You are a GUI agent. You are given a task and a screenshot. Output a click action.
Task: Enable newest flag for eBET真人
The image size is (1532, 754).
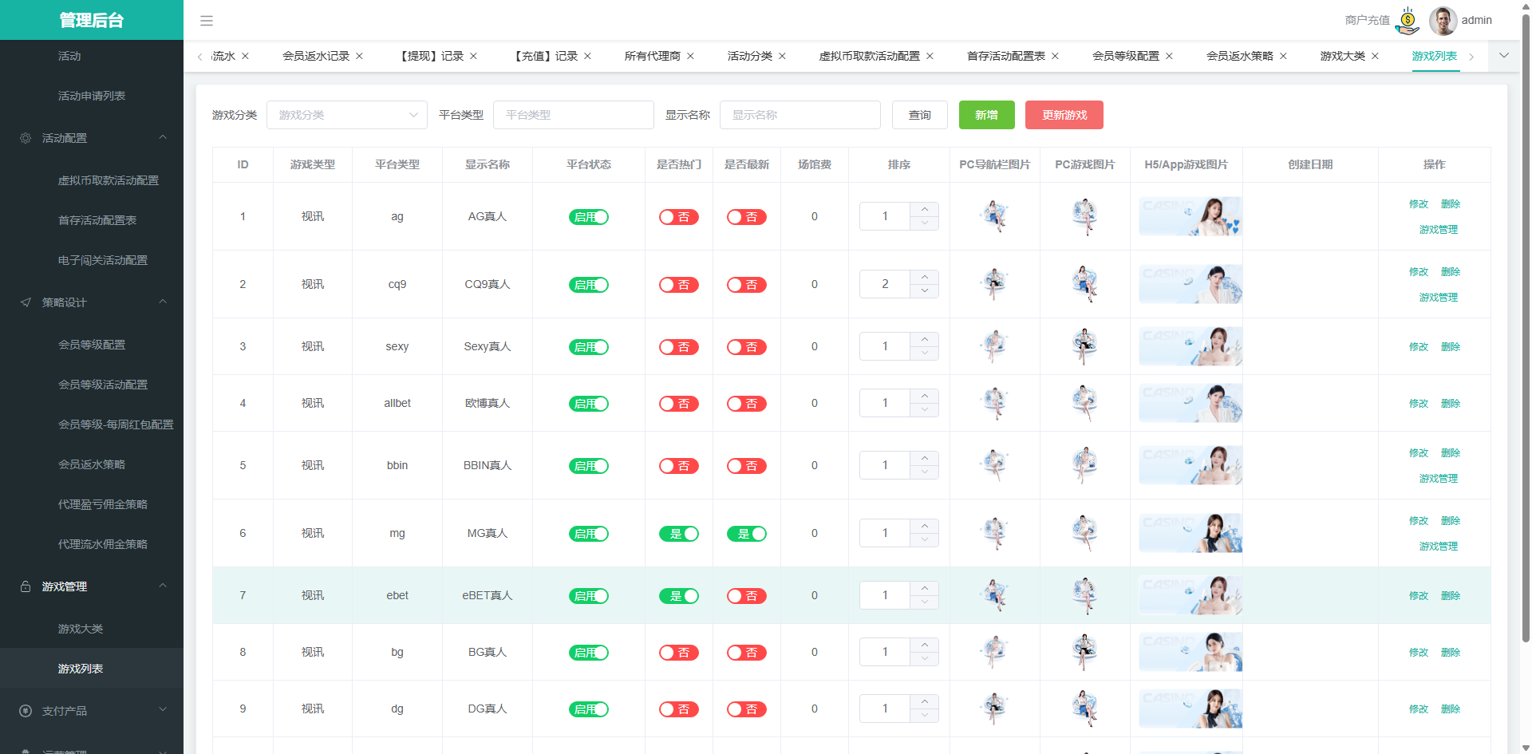pyautogui.click(x=747, y=596)
